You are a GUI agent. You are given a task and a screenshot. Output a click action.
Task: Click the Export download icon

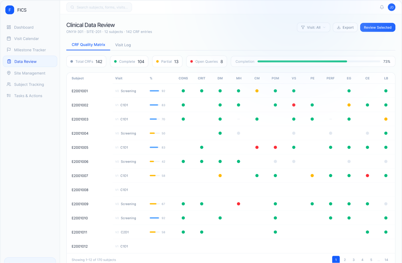point(339,27)
